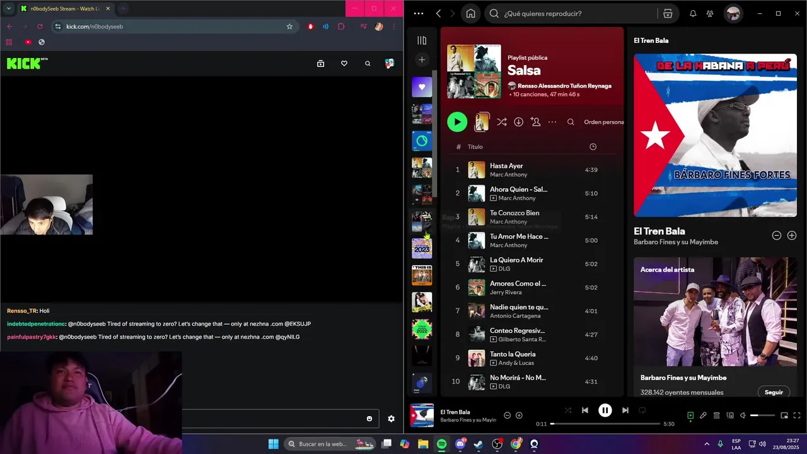Open Spotify profile avatar menu
The width and height of the screenshot is (807, 454).
733,14
